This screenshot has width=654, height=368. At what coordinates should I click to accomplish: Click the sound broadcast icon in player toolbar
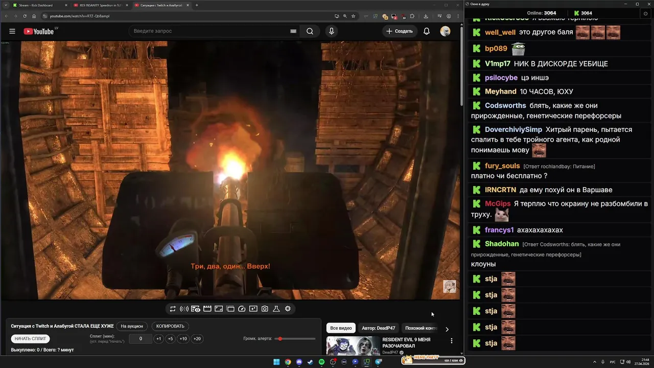pyautogui.click(x=184, y=309)
